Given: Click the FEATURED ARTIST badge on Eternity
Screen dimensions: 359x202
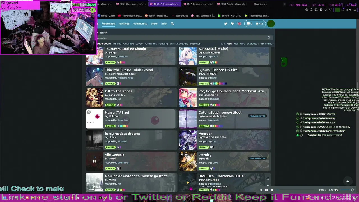Looking at the screenshot, I should coord(257,159).
